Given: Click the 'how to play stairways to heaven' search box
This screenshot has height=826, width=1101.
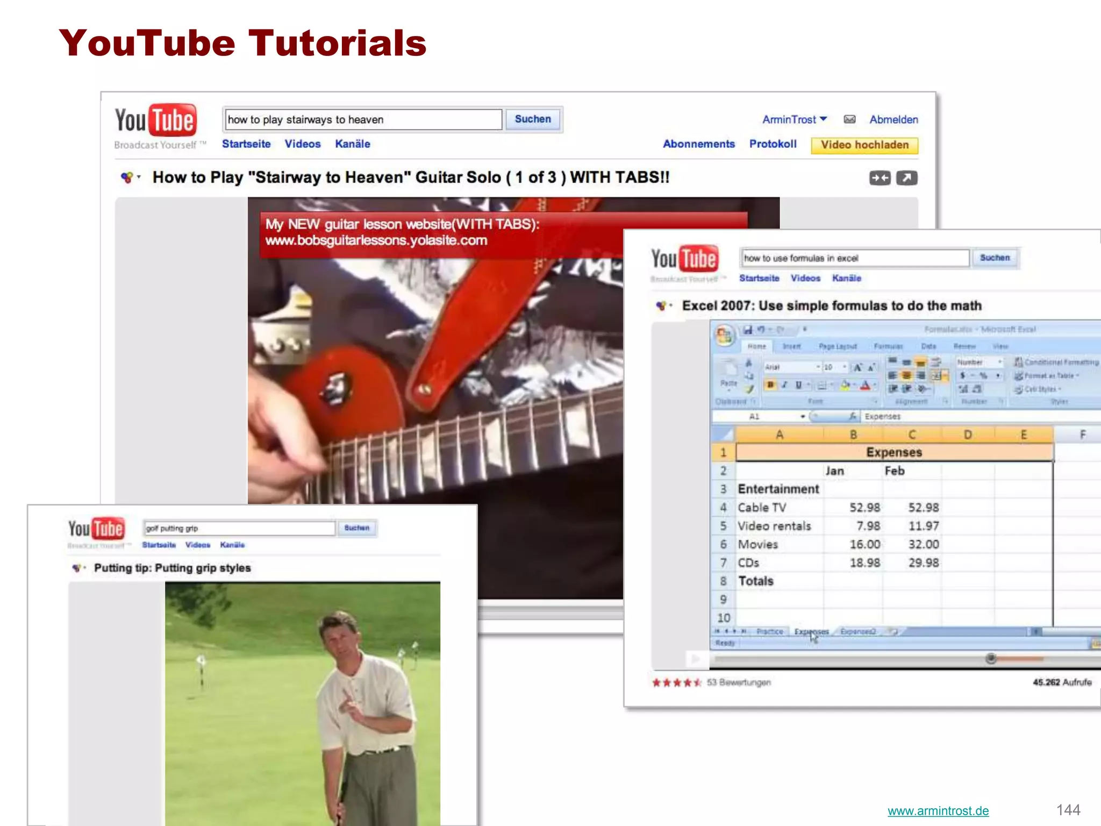Looking at the screenshot, I should tap(363, 119).
